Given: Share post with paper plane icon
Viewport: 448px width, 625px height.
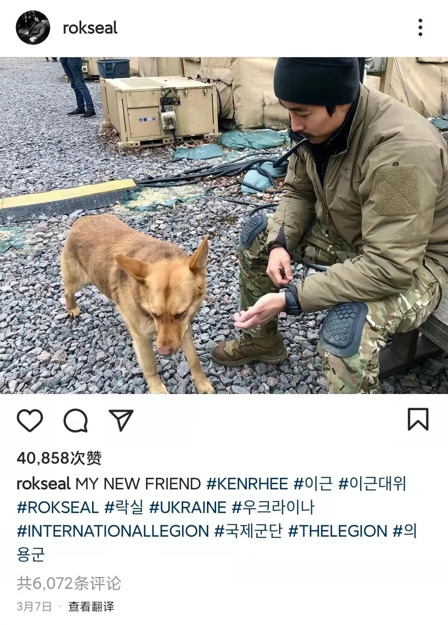Looking at the screenshot, I should (121, 420).
